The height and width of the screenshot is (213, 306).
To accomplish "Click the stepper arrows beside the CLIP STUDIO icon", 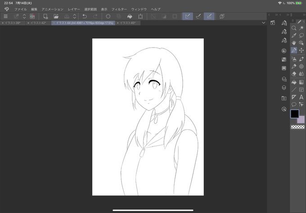I will [x=24, y=16].
